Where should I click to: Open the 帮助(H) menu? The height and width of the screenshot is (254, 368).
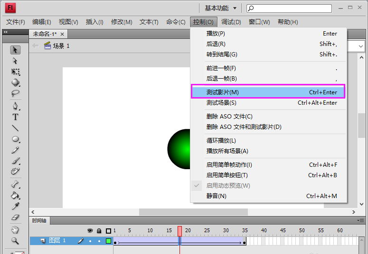click(x=288, y=22)
